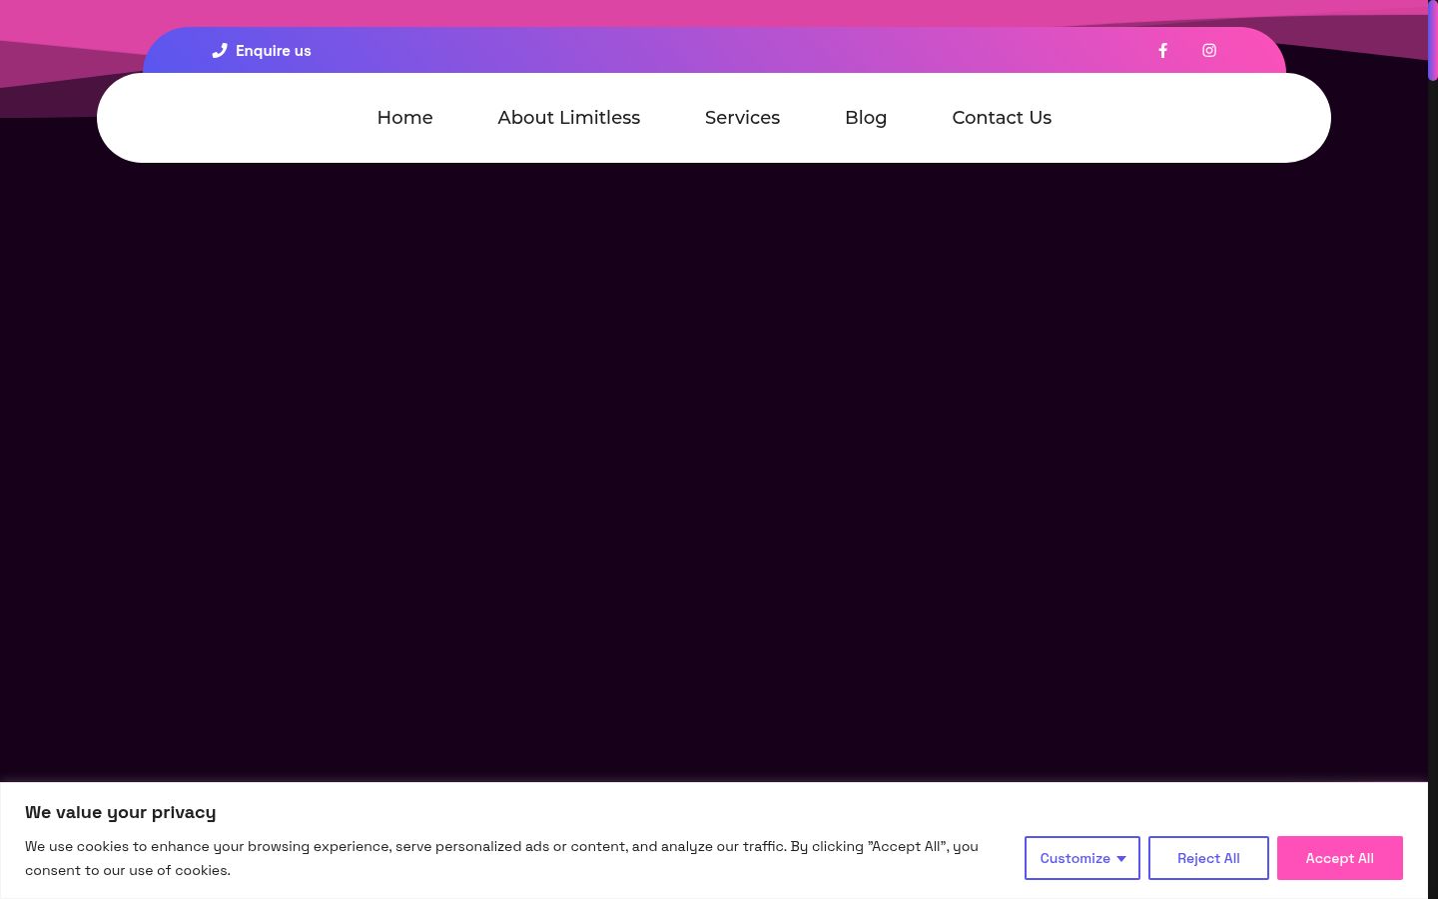The width and height of the screenshot is (1438, 899).
Task: Click the phone icon beside Enquire us
Action: coord(220,50)
